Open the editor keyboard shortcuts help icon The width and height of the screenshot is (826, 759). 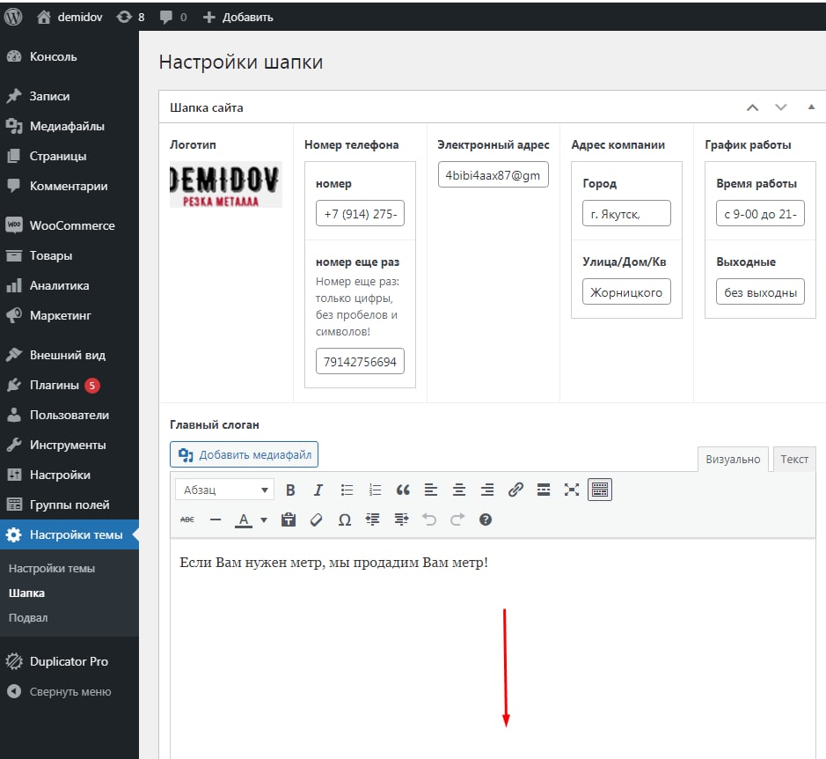click(x=486, y=520)
